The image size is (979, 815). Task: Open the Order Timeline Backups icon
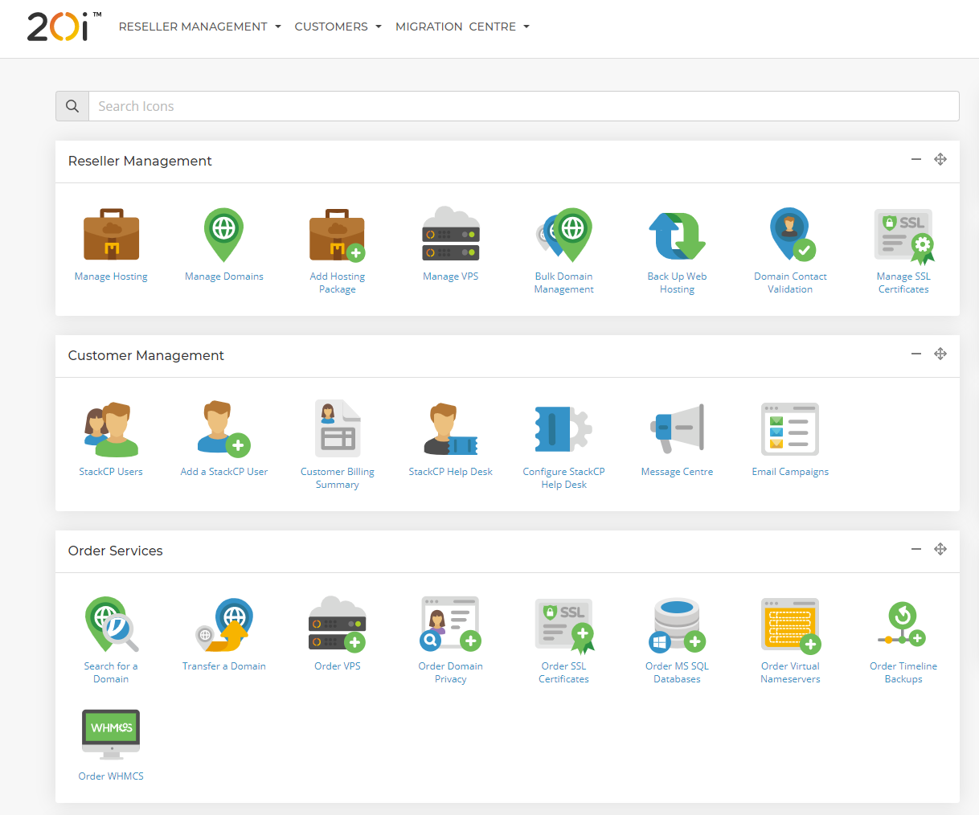pos(903,625)
